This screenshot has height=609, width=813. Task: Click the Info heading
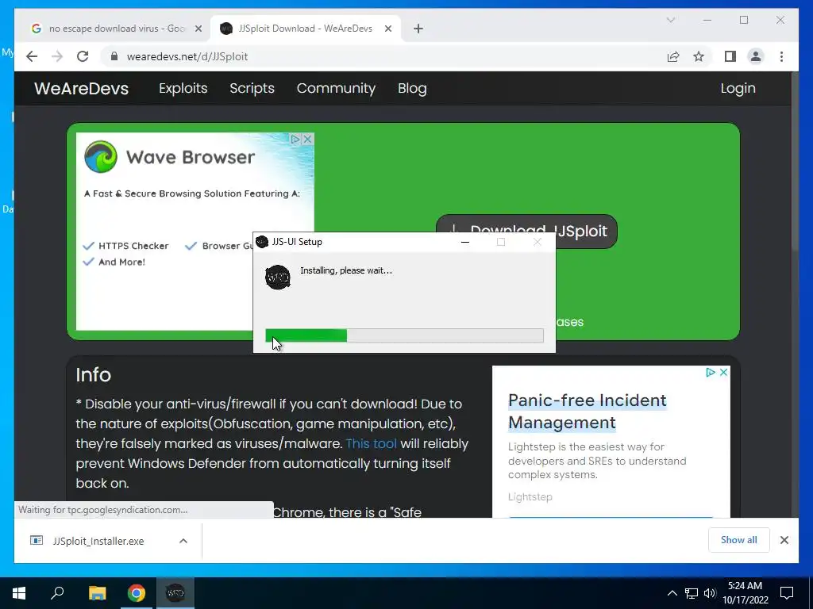tap(94, 375)
